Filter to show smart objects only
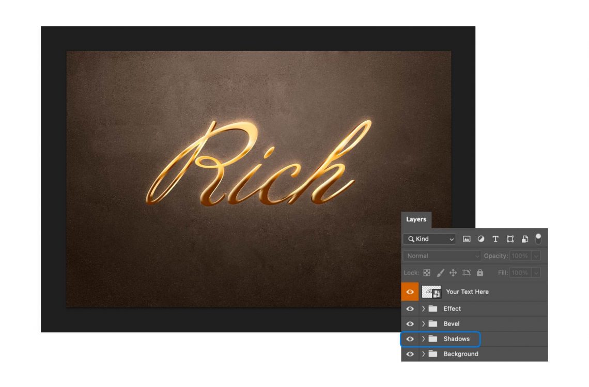Screen dimensions: 589x387 524,239
